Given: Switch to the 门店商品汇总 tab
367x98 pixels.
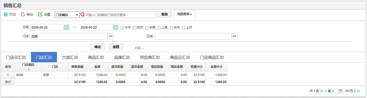Looking at the screenshot, I should pyautogui.click(x=212, y=57).
